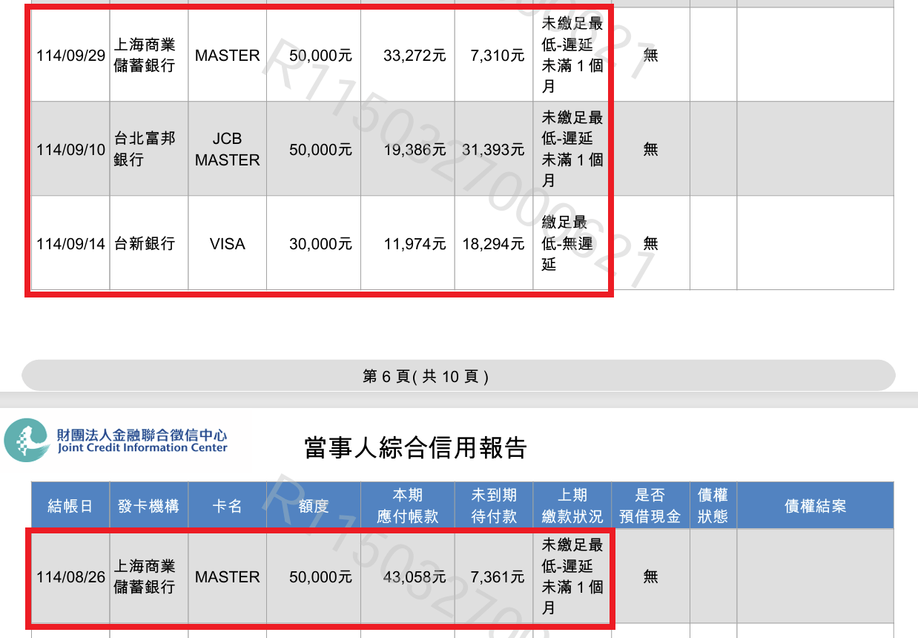Select the amount due 19,386元

415,150
